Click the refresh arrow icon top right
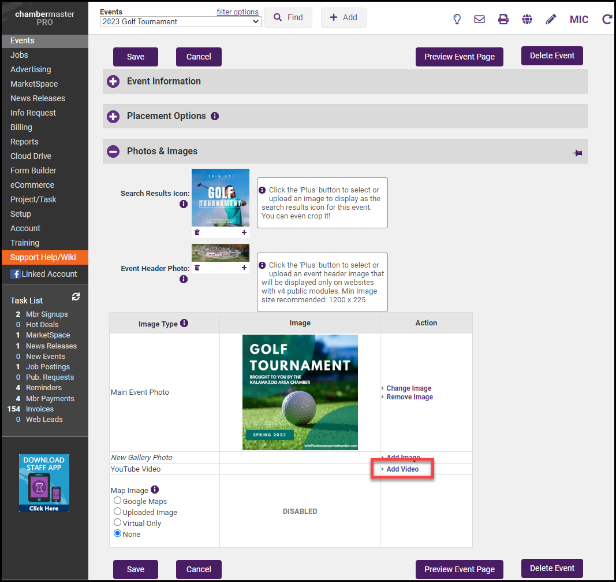Viewport: 616px width, 582px height. pyautogui.click(x=607, y=20)
